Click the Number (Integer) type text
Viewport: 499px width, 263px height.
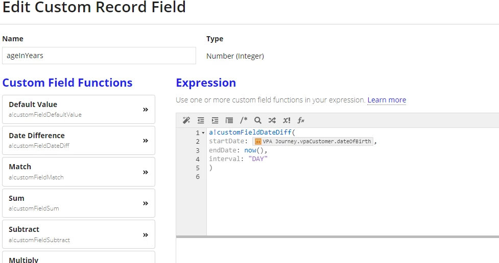(x=235, y=56)
